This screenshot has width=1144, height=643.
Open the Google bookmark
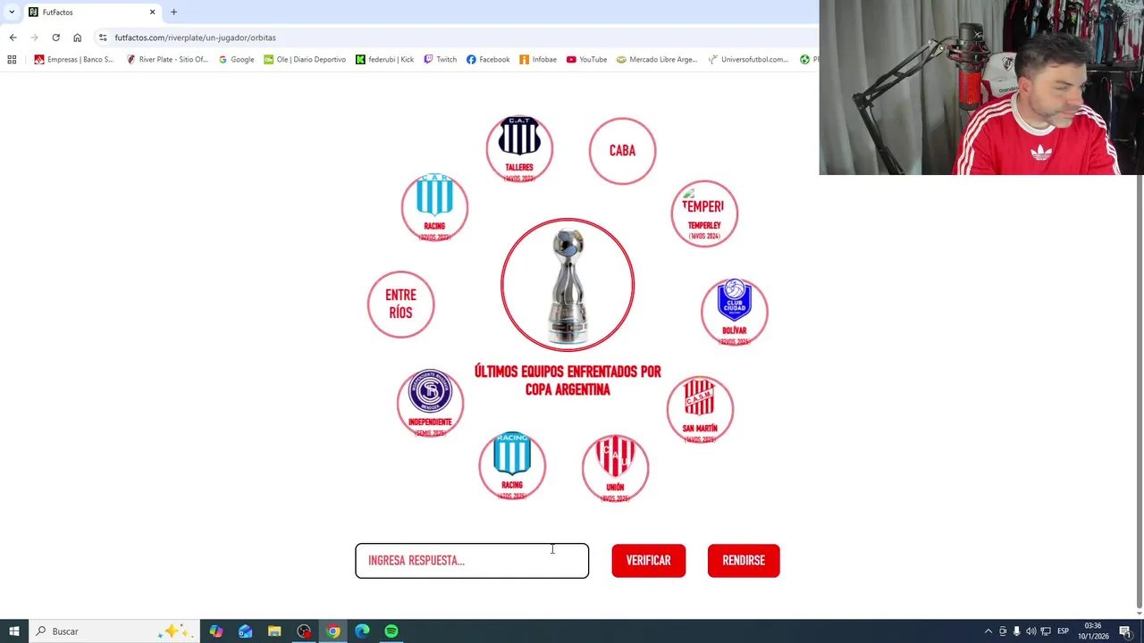tap(236, 60)
